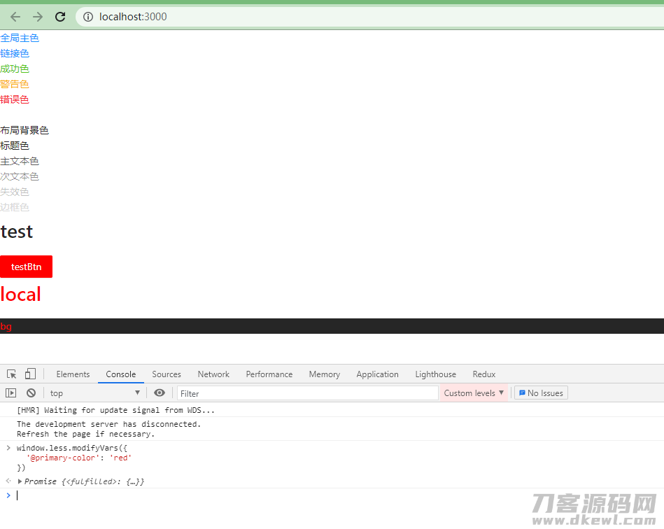Toggle the device toolbar icon
This screenshot has height=529, width=664.
(x=30, y=374)
